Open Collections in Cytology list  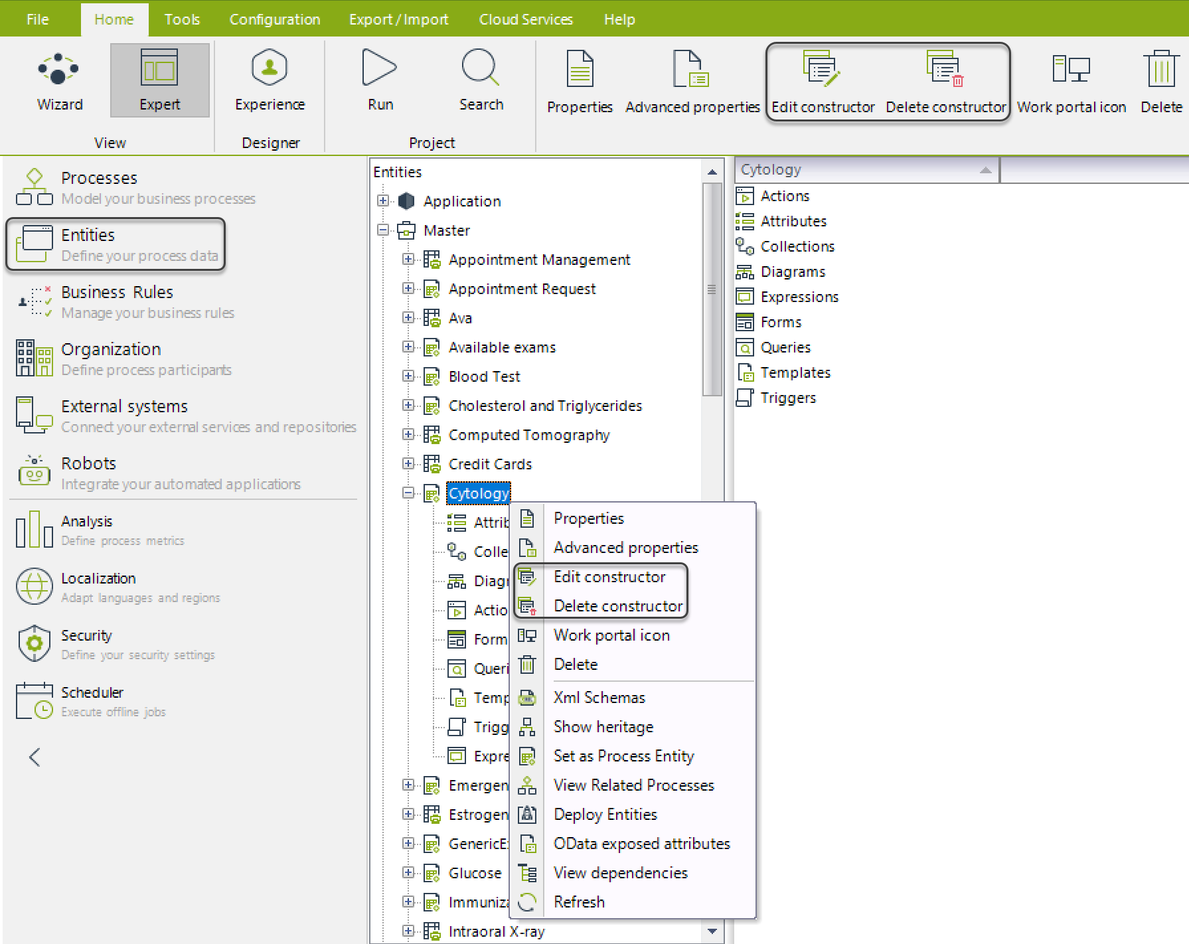[785, 246]
